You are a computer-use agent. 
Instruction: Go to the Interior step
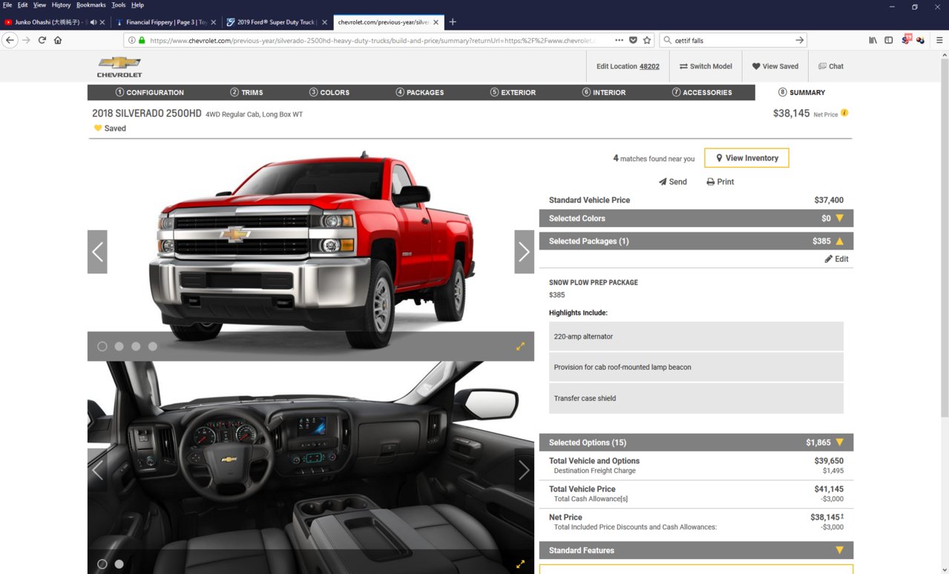click(x=604, y=93)
